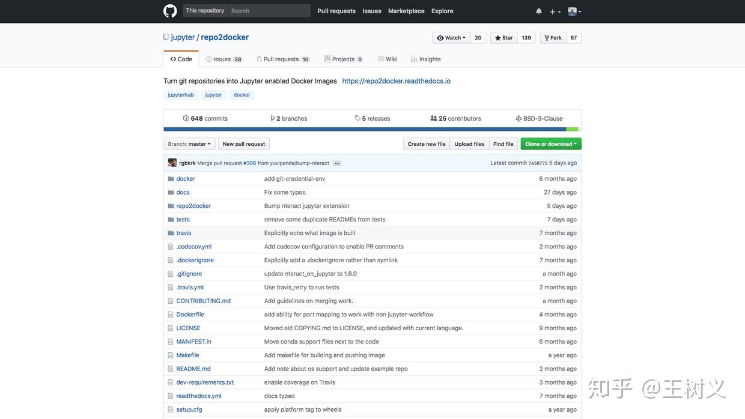This screenshot has height=419, width=745.
Task: Click the releases tag icon
Action: pos(357,119)
